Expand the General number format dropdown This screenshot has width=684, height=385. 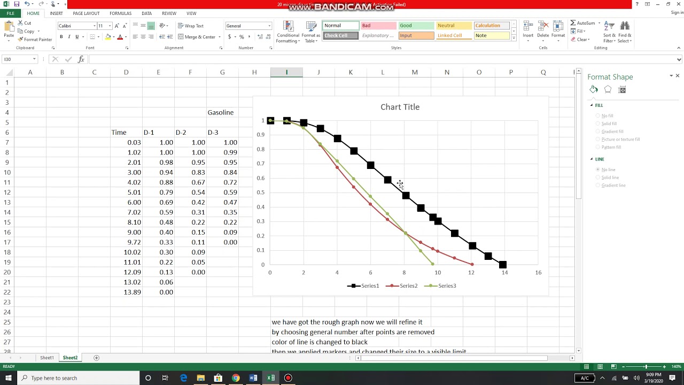coord(269,26)
